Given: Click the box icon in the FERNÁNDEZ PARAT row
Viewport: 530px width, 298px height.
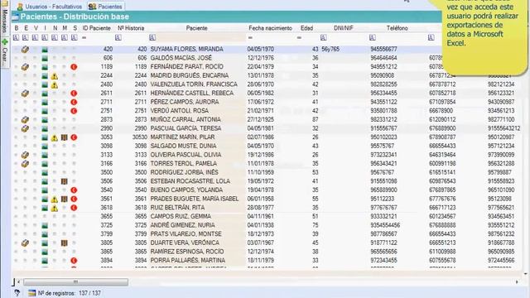Looking at the screenshot, I should [25, 67].
